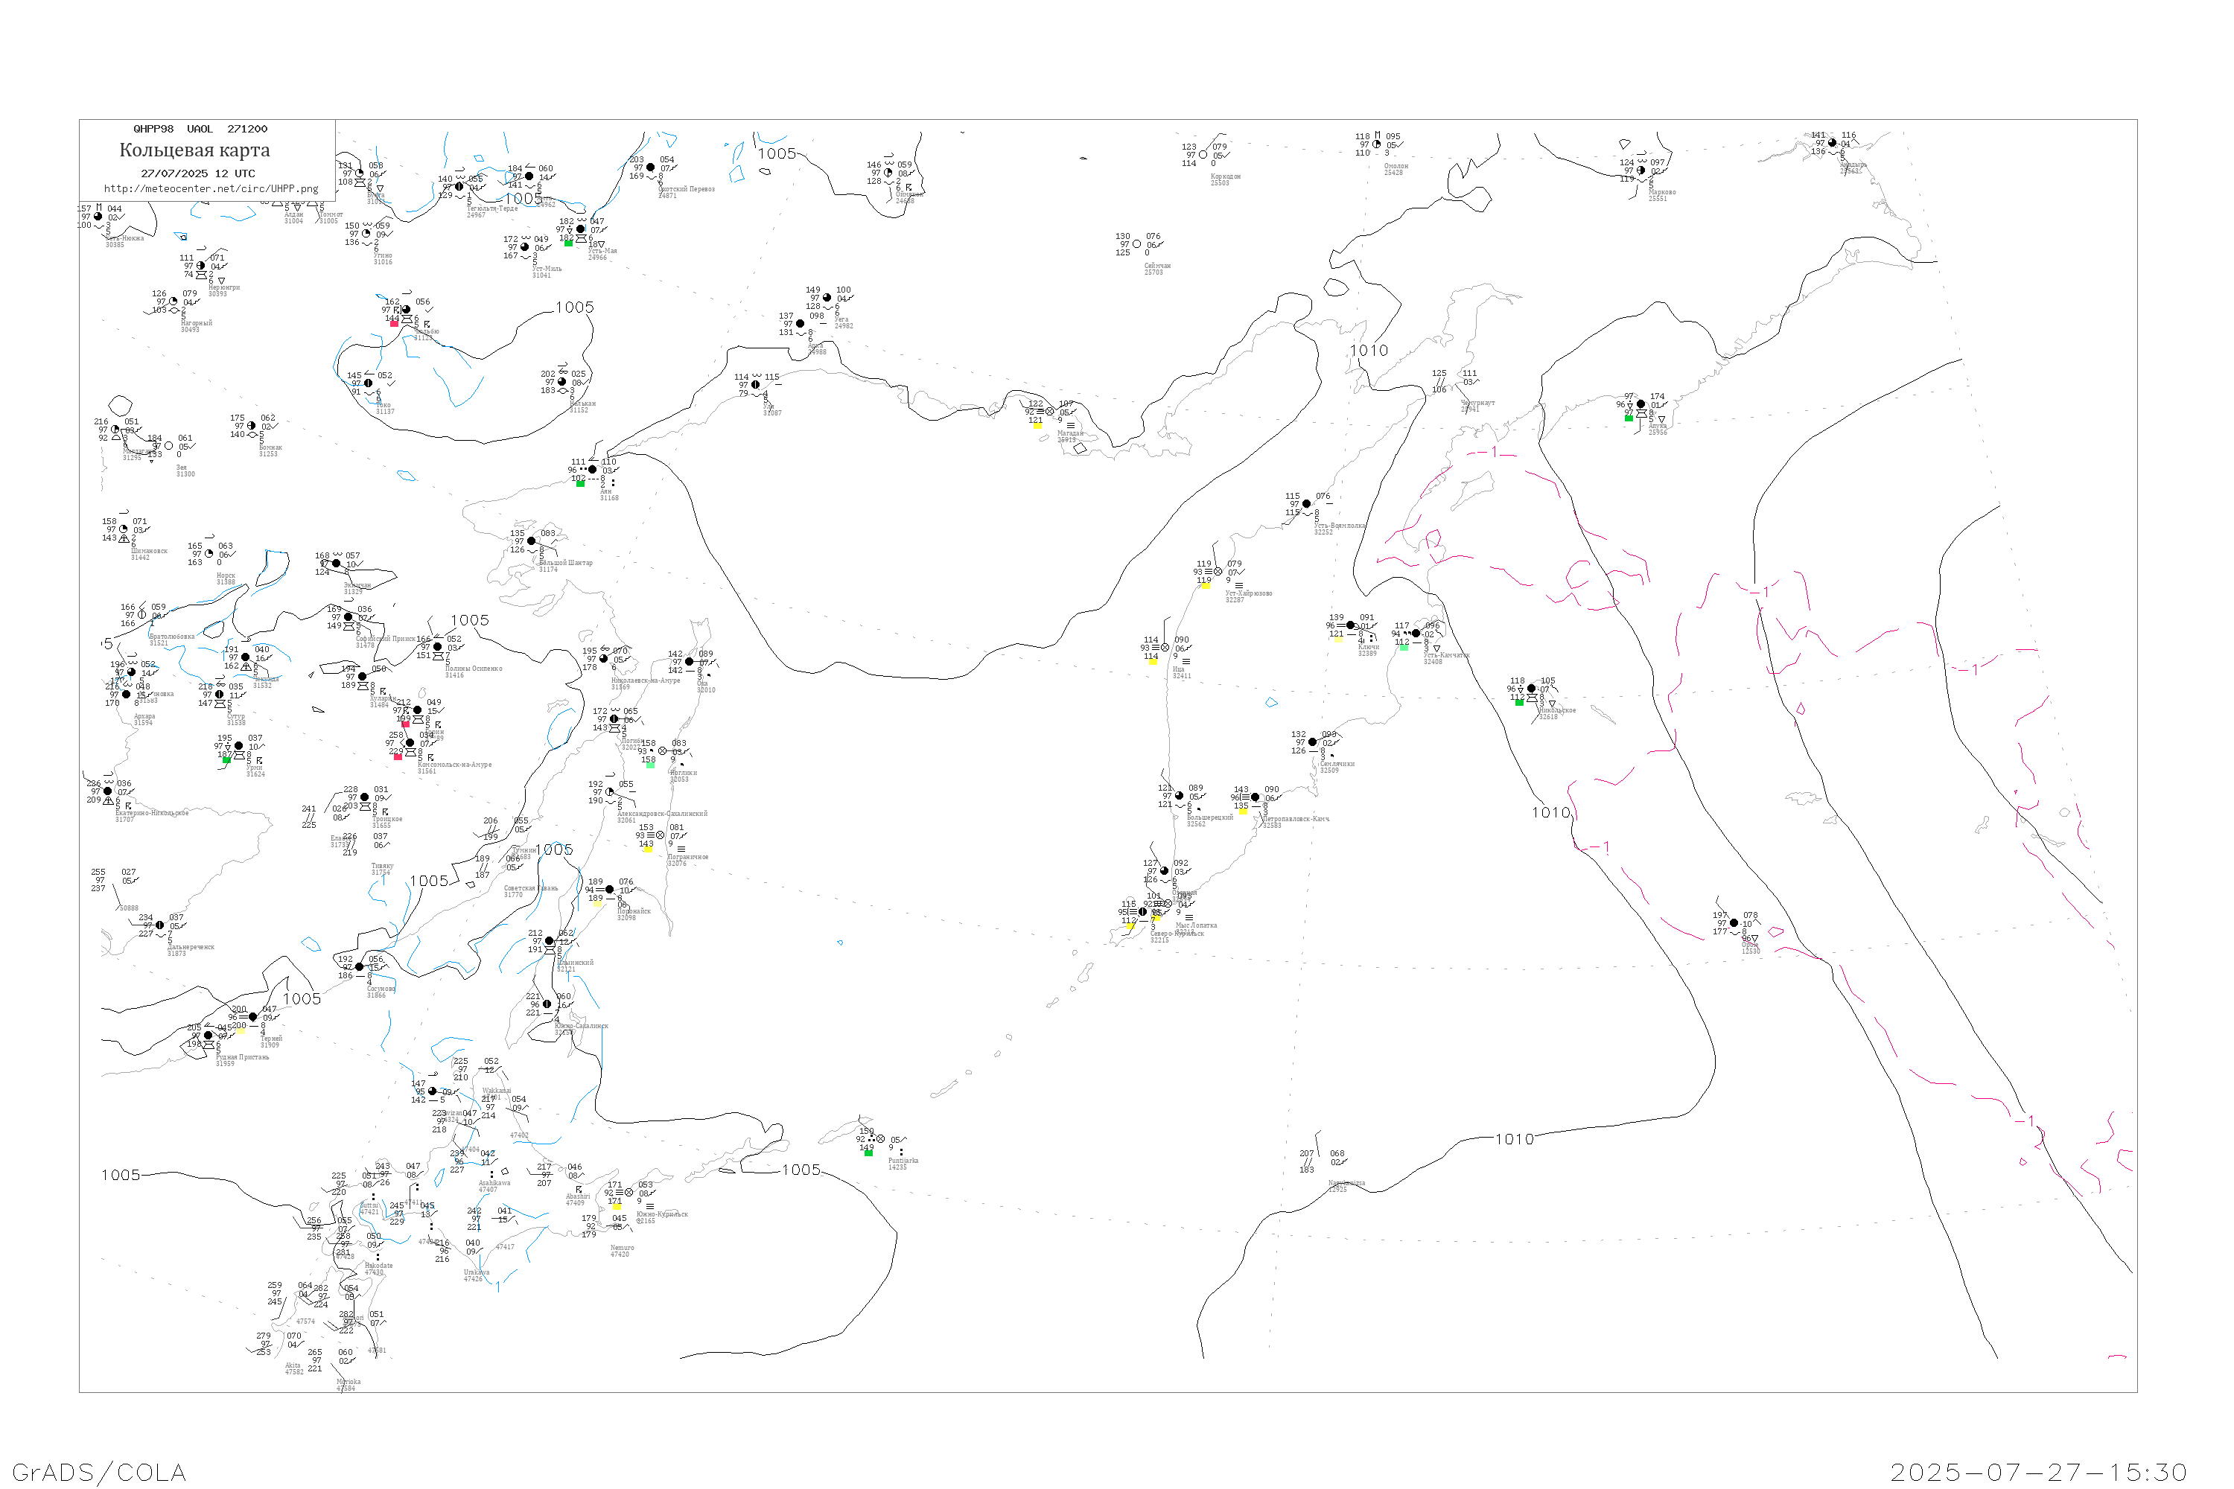Click the green marker at Апука station
This screenshot has width=2234, height=1489.
tap(1628, 418)
